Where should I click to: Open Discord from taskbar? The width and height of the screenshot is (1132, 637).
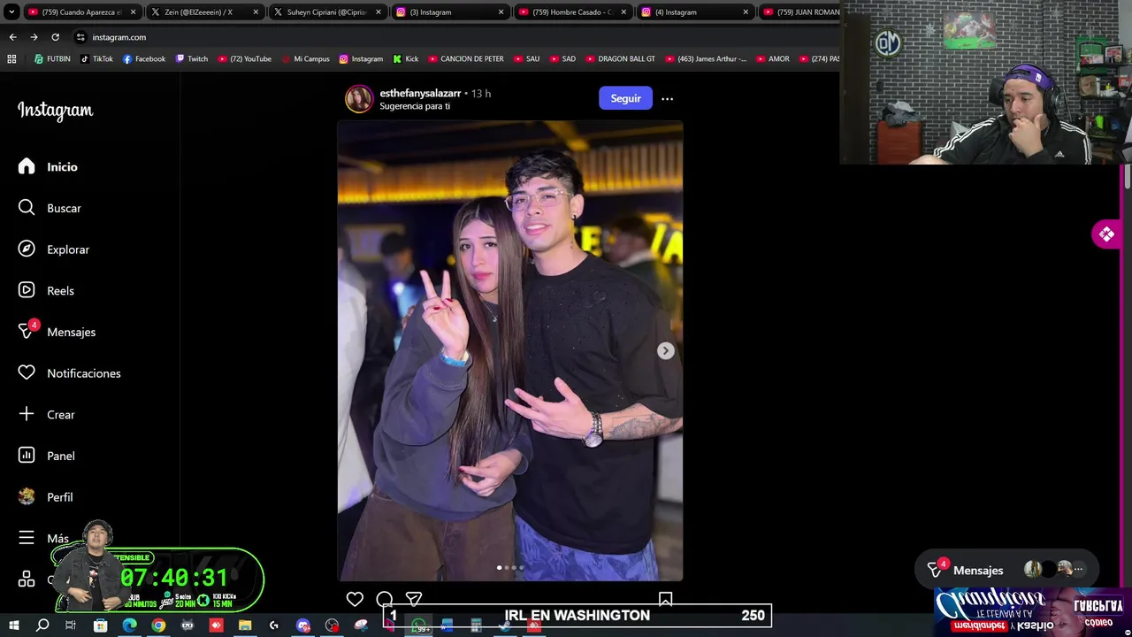pos(303,625)
